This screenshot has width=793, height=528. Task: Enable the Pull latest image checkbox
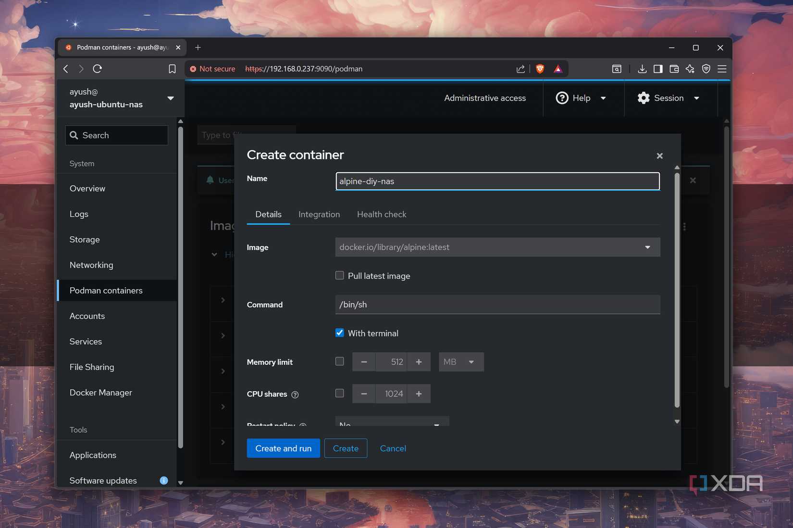coord(340,276)
